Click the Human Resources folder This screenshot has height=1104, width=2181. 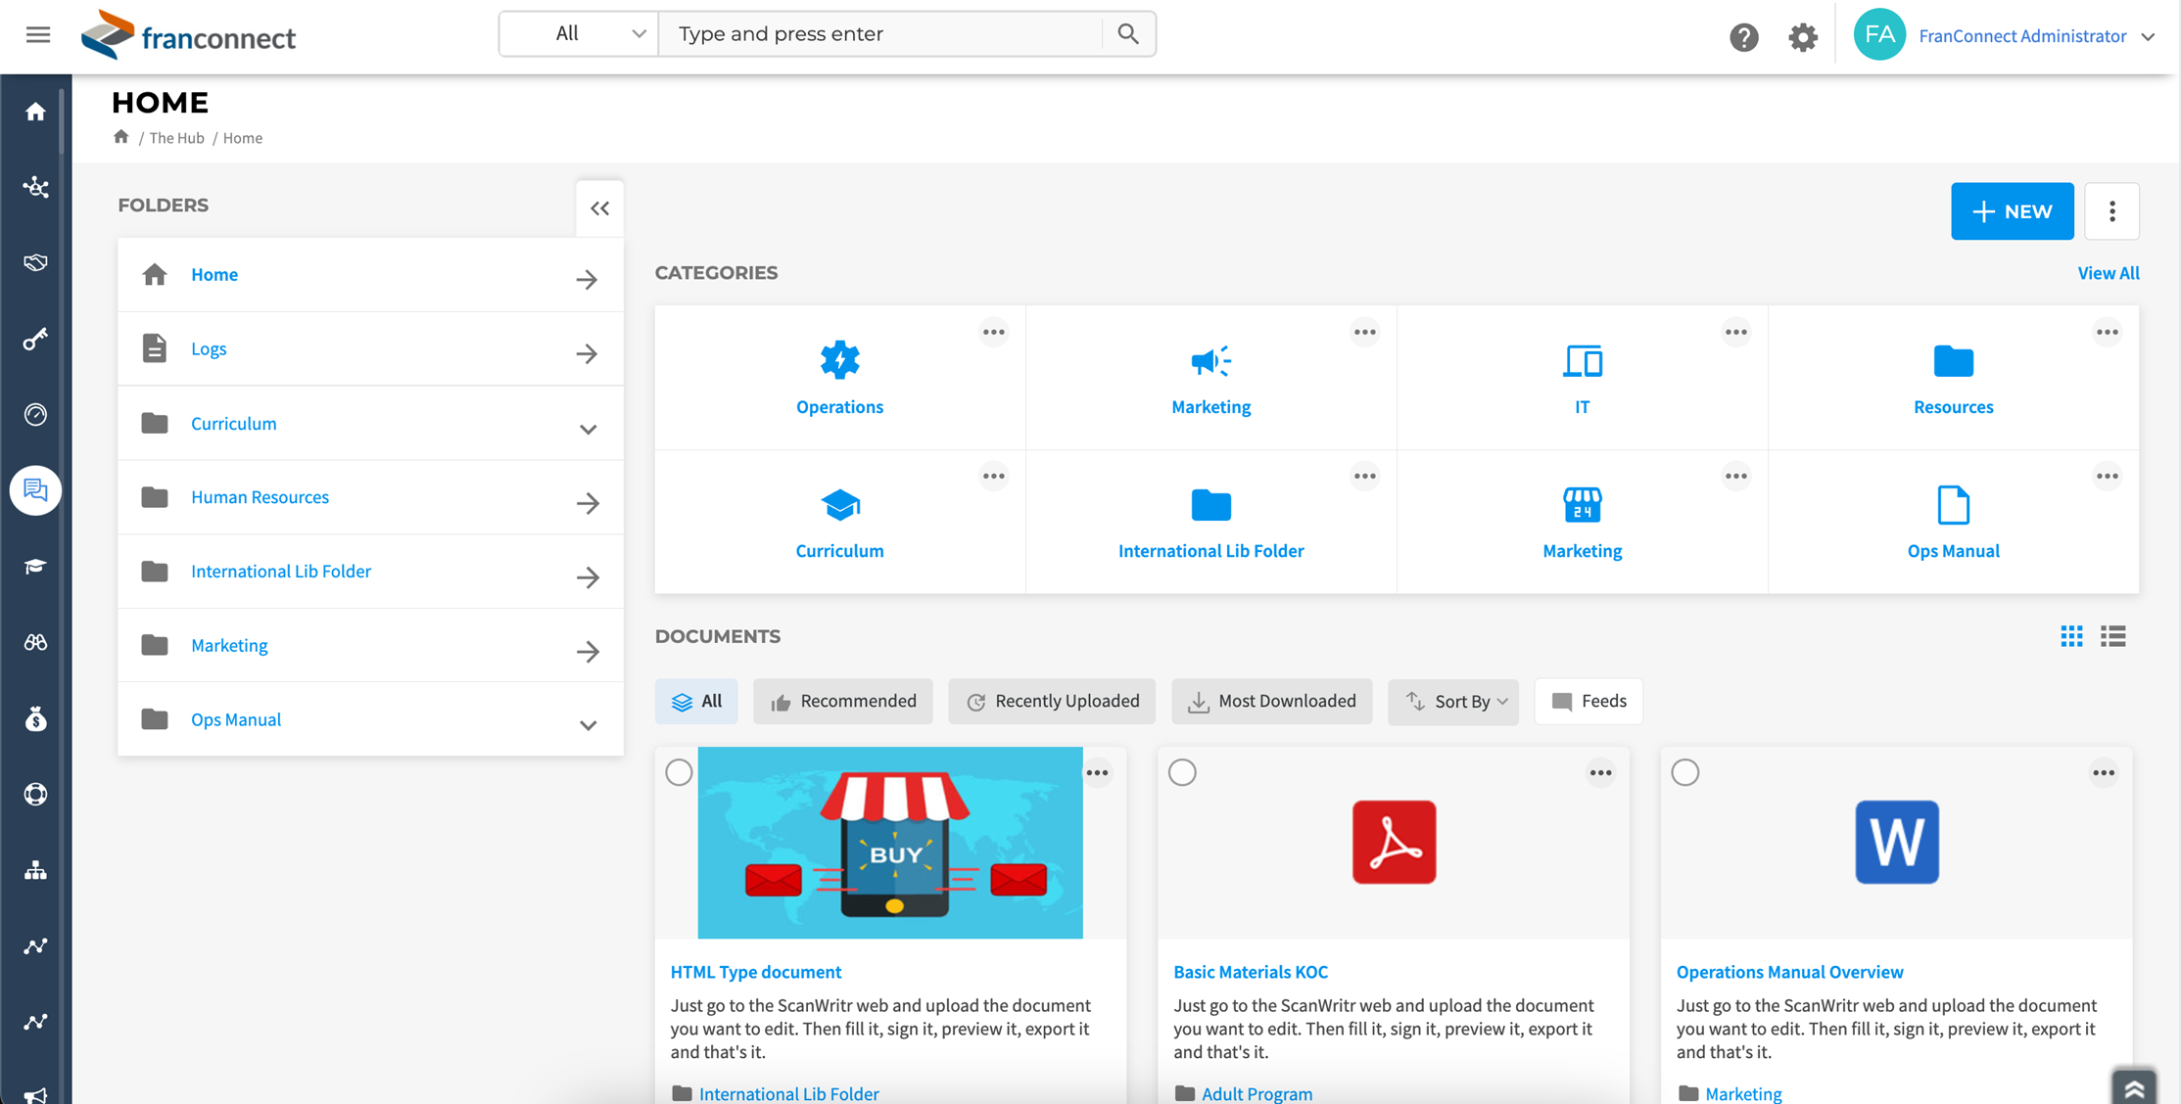[x=260, y=497]
